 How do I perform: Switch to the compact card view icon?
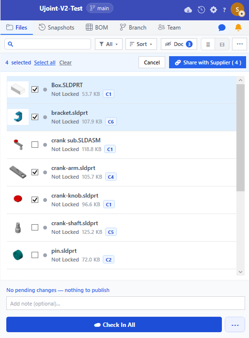[x=222, y=44]
